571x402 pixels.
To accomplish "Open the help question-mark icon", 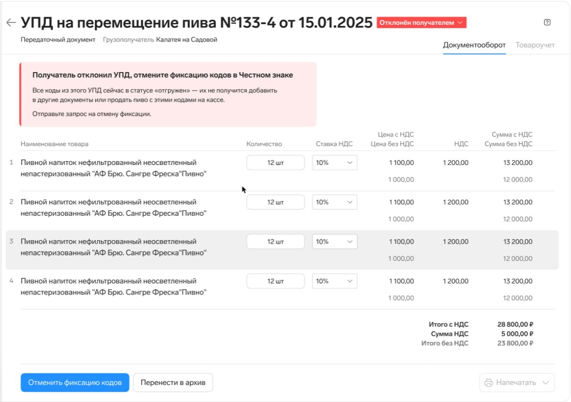I will pos(547,22).
